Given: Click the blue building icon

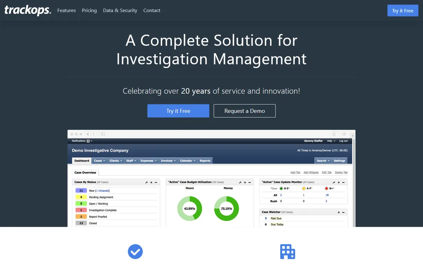Looking at the screenshot, I should [288, 252].
